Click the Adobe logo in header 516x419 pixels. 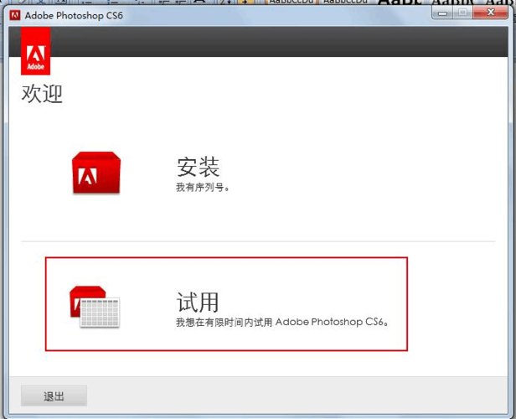(x=35, y=51)
